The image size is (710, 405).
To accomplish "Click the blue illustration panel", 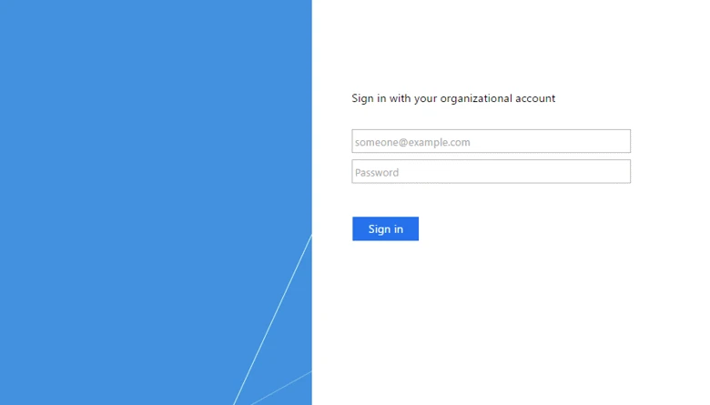I will tap(156, 202).
